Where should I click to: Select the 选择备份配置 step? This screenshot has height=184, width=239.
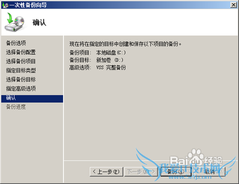pos(21,52)
